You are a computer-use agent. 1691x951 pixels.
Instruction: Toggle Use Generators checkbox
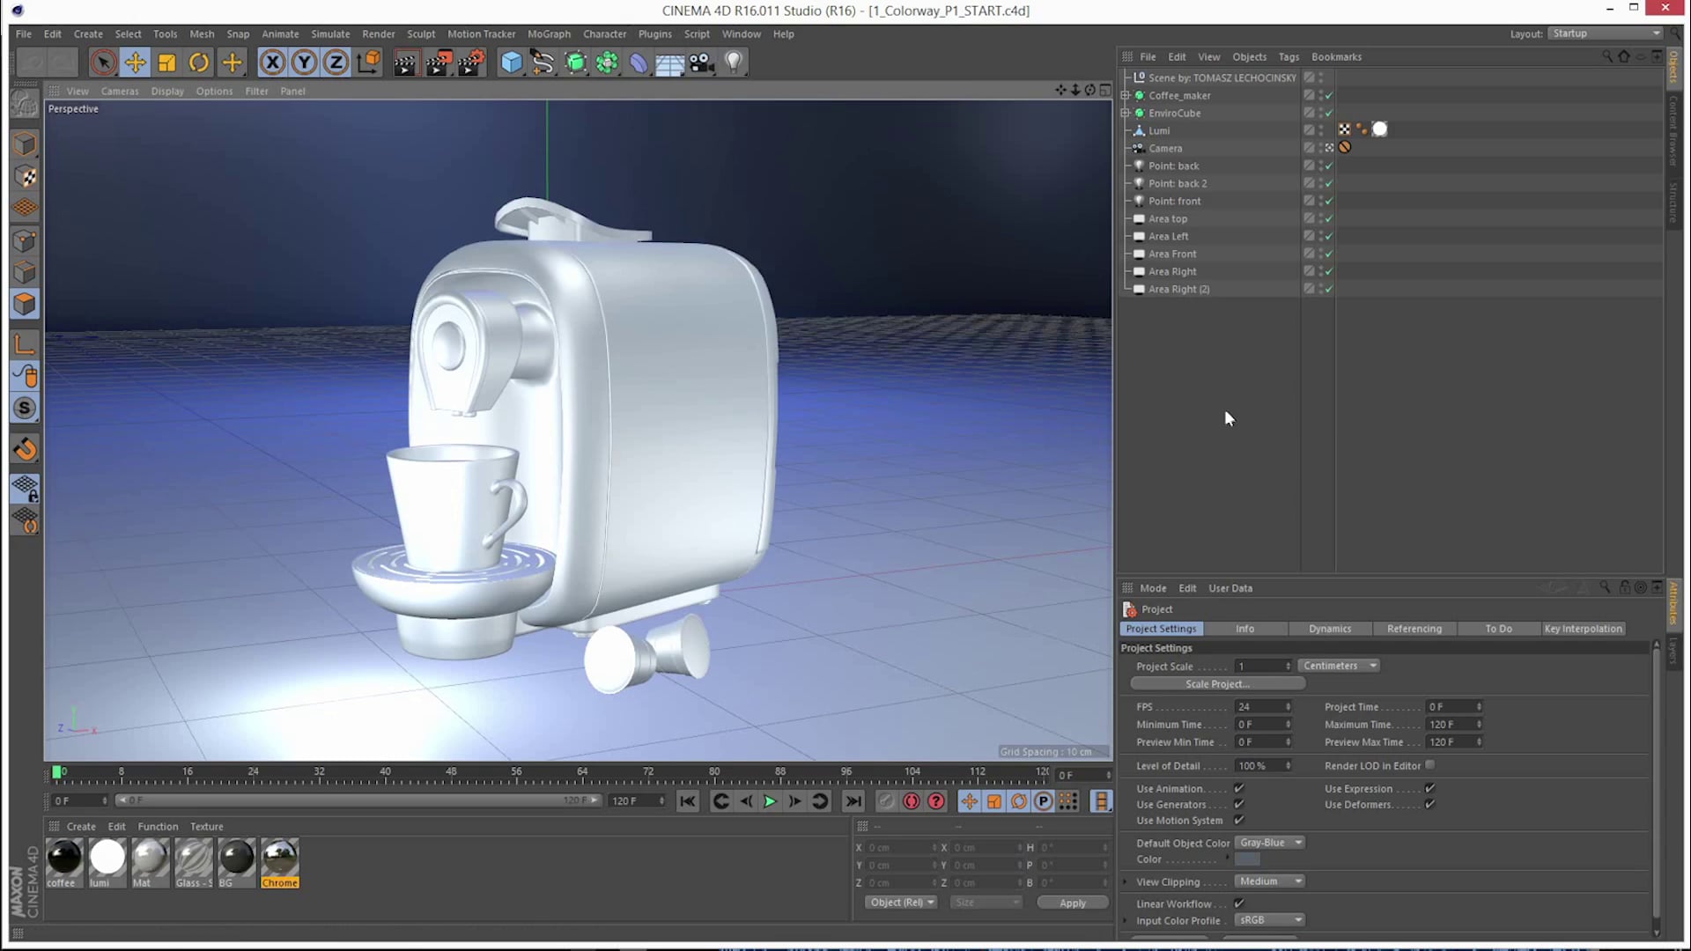pos(1239,804)
